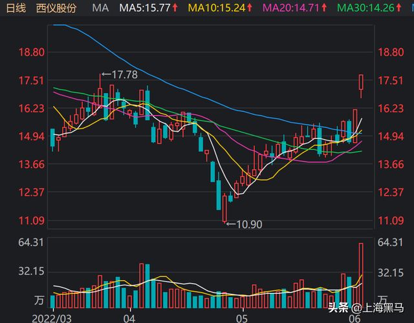Image resolution: width=414 pixels, height=323 pixels.
Task: Select the latest red candle near 17.51
Action: coord(361,83)
